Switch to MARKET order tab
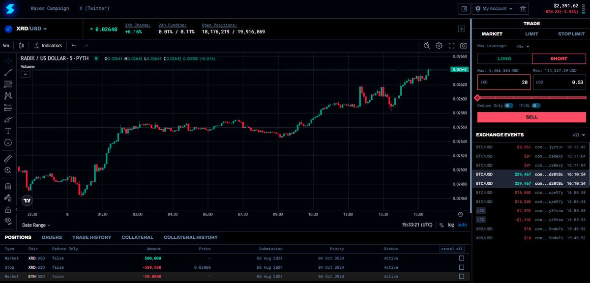590x283 pixels. pyautogui.click(x=492, y=34)
